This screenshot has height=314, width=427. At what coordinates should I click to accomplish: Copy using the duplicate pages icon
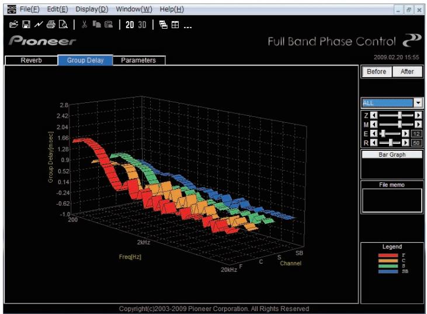(97, 25)
